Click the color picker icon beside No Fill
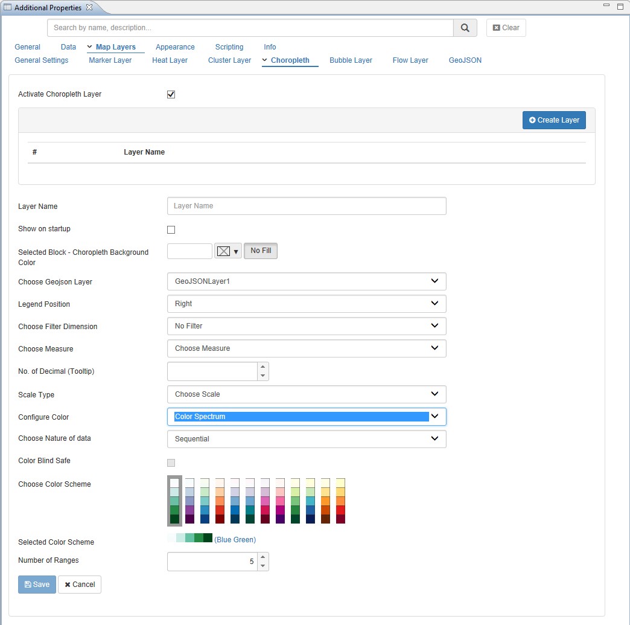The width and height of the screenshot is (630, 625). pos(227,251)
